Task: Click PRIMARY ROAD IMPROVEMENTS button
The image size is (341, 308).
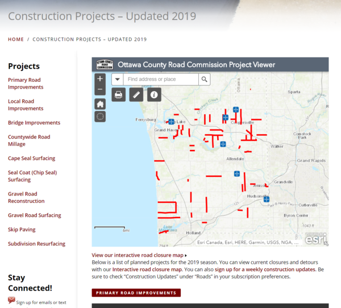Action: 136,293
